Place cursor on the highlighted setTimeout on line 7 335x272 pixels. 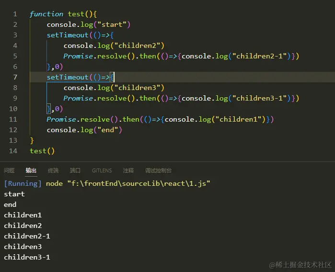tap(68, 77)
